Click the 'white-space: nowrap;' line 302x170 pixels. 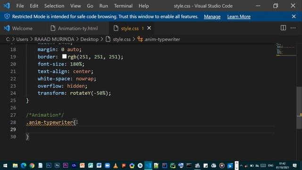(x=67, y=79)
